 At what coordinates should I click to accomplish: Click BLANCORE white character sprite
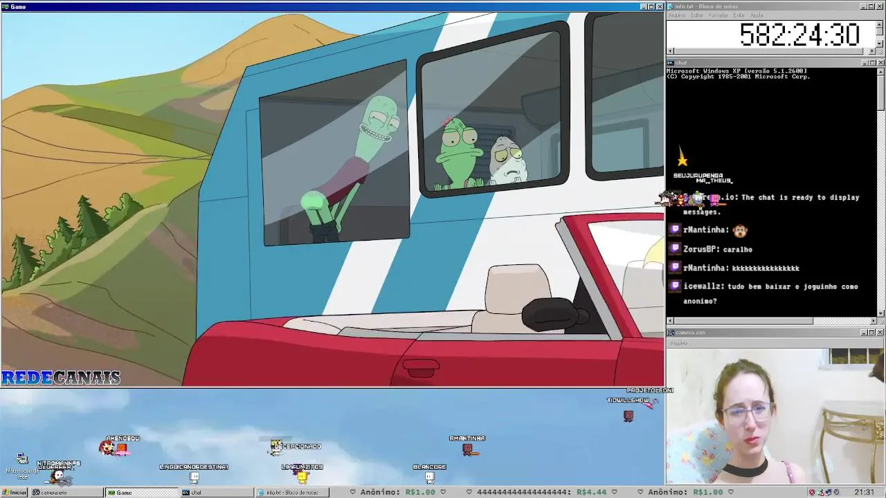tap(430, 477)
